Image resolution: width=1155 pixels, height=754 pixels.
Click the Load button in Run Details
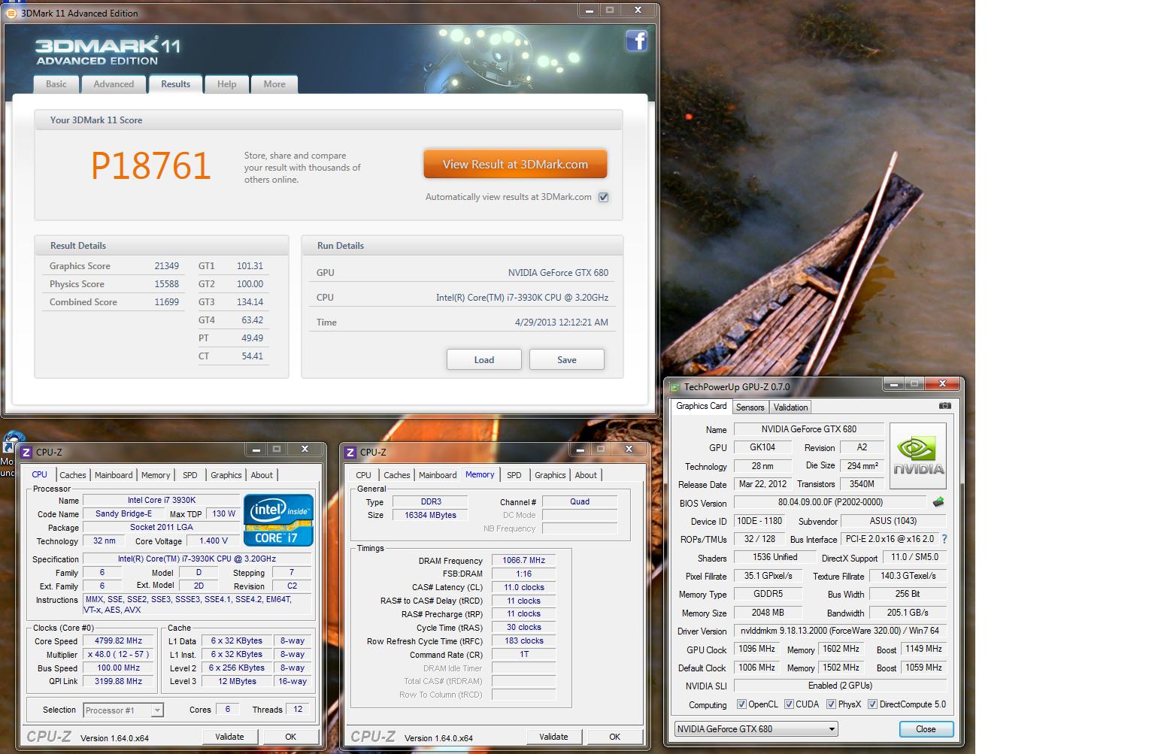pos(484,359)
